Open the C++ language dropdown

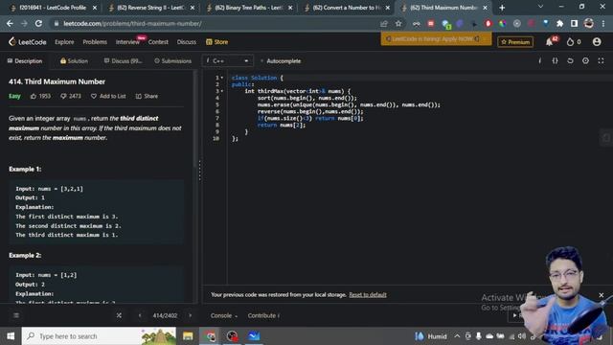pyautogui.click(x=228, y=61)
